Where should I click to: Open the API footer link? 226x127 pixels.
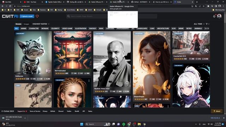coord(83,111)
